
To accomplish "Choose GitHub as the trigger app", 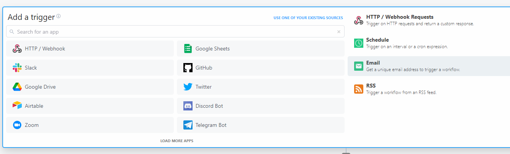I will tap(204, 68).
